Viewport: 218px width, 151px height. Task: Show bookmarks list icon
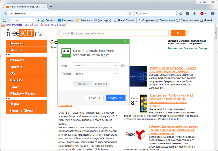pos(187,14)
